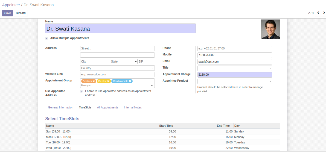Screen dimensions: 326x165
Task: Open the All Appointments tab
Action: 107,108
